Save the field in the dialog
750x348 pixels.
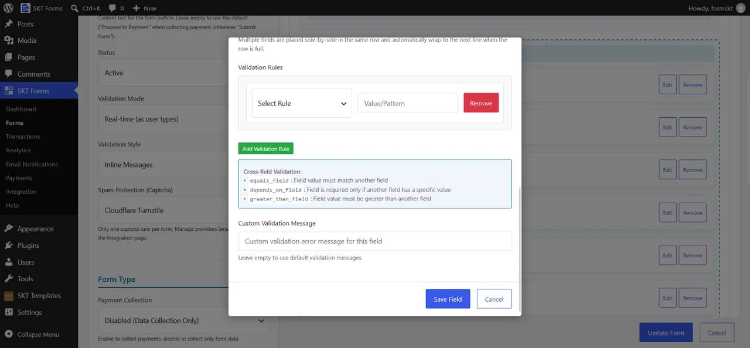tap(448, 299)
